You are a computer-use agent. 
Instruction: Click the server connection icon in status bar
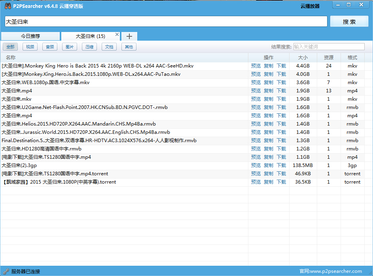tap(6, 271)
